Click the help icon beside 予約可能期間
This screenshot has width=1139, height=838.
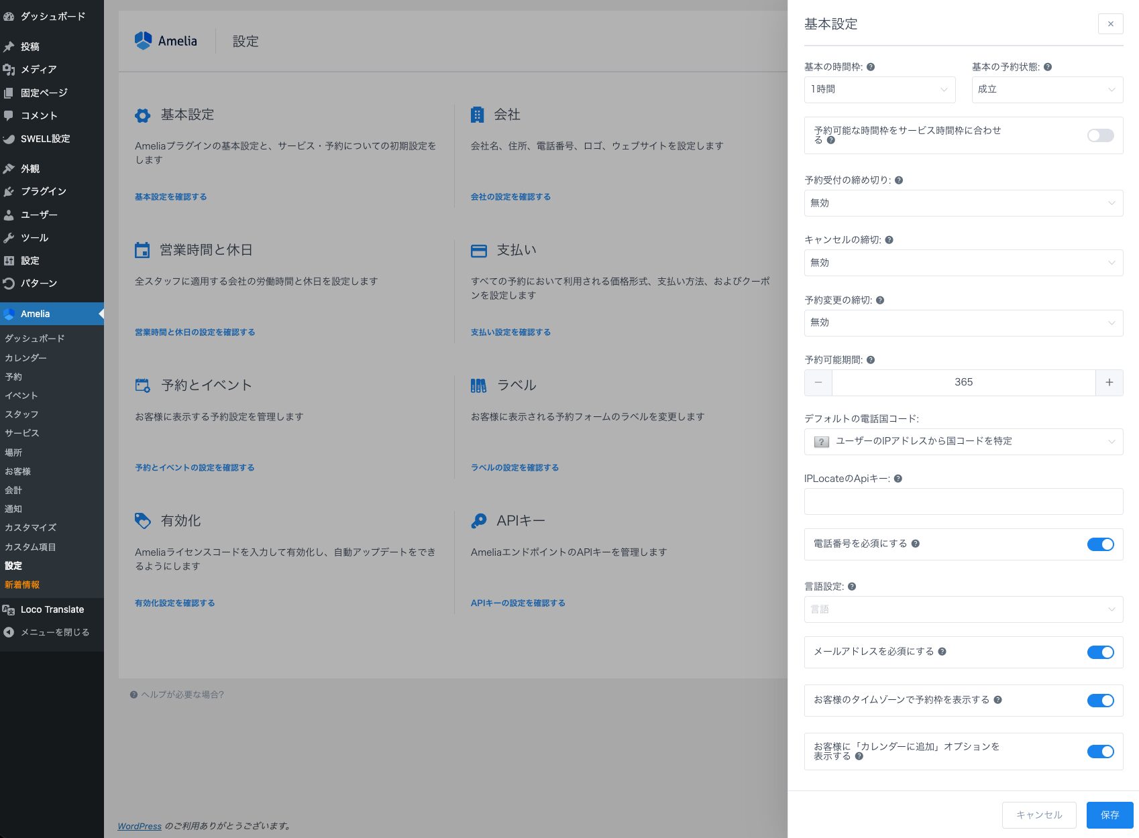871,360
